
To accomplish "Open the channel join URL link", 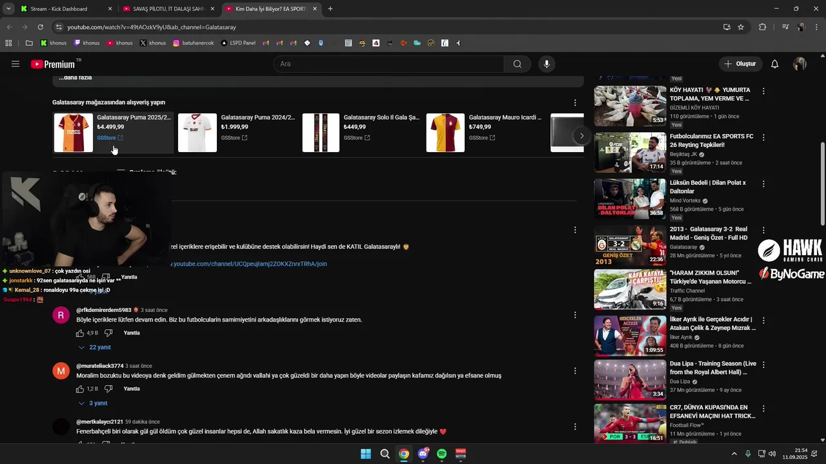I will pos(248,264).
